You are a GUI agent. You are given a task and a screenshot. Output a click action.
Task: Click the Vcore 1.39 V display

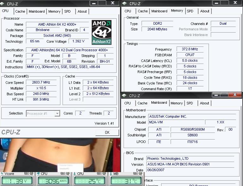tap(17, 181)
